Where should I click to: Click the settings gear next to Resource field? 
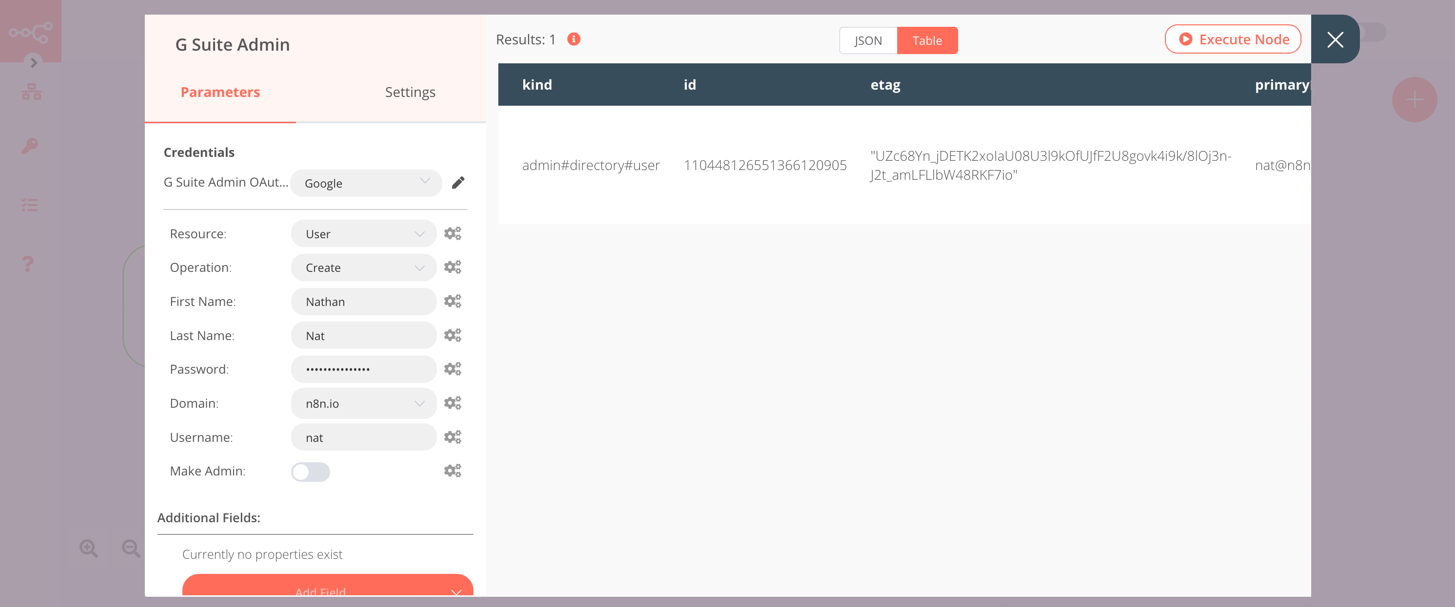coord(454,232)
